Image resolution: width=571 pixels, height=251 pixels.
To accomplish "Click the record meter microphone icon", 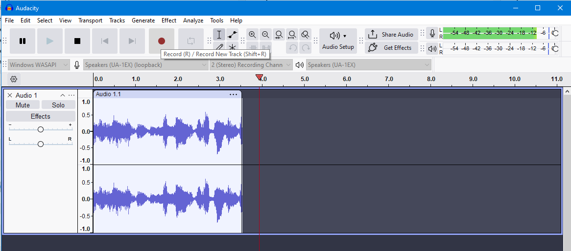I will click(432, 33).
